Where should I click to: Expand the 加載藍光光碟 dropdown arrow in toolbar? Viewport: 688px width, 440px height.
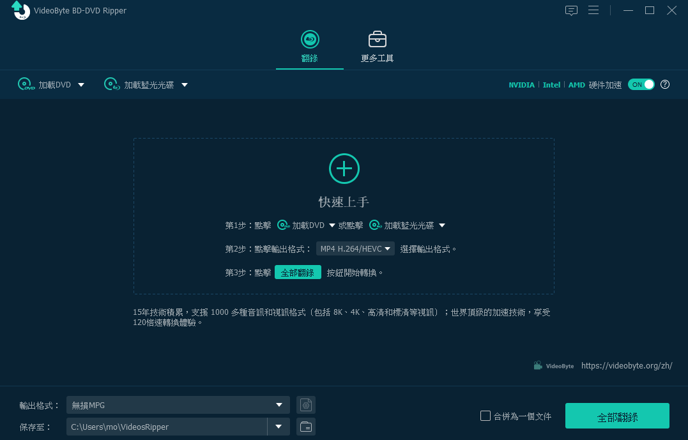[x=184, y=84]
